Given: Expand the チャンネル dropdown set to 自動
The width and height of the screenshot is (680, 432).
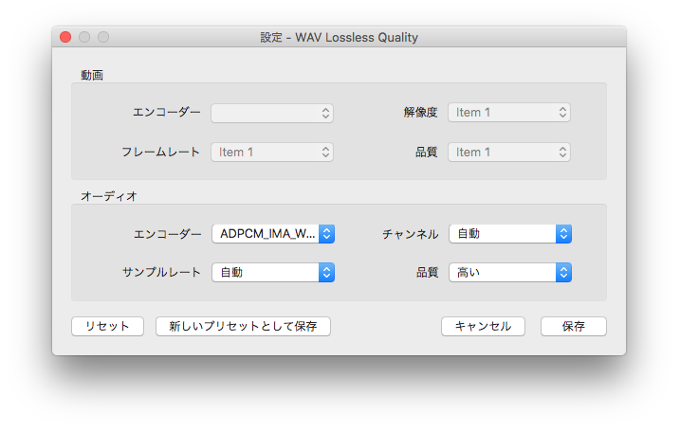Looking at the screenshot, I should click(x=509, y=234).
